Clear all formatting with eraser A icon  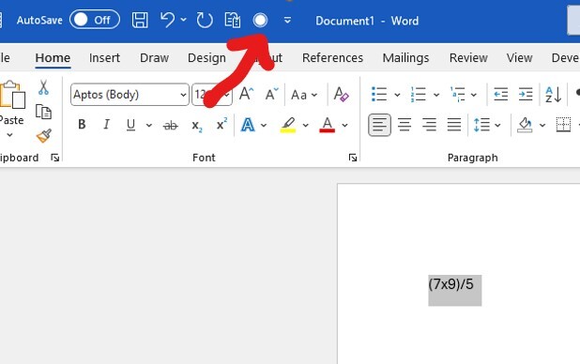(341, 94)
